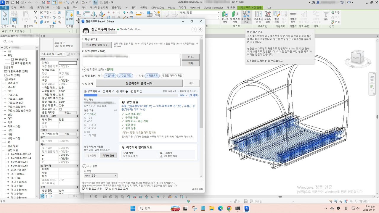Click 철근아주미 분석 시작 button
379x213 pixels.
click(139, 83)
